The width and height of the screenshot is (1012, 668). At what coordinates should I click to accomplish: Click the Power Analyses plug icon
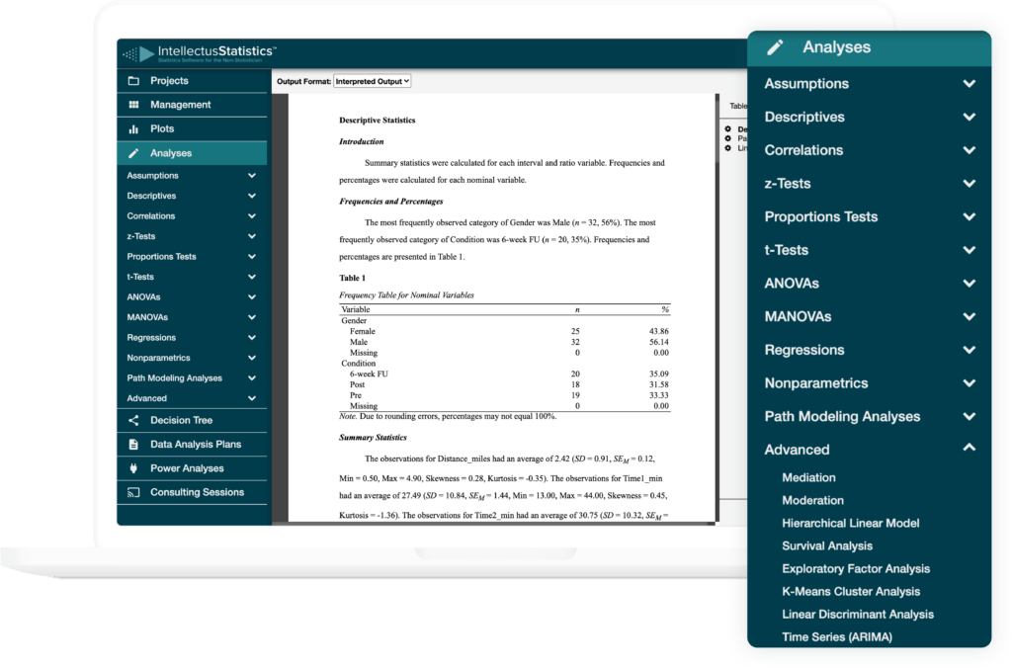click(133, 468)
